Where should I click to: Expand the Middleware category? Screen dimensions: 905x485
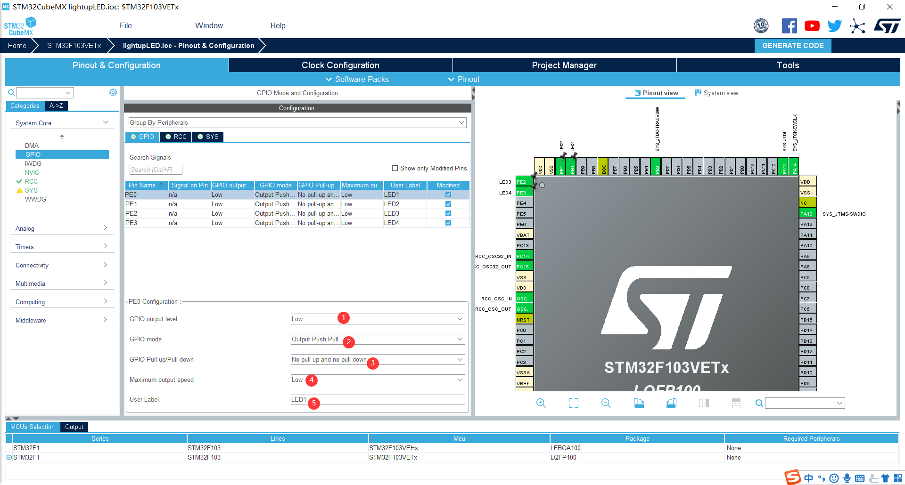click(x=62, y=320)
